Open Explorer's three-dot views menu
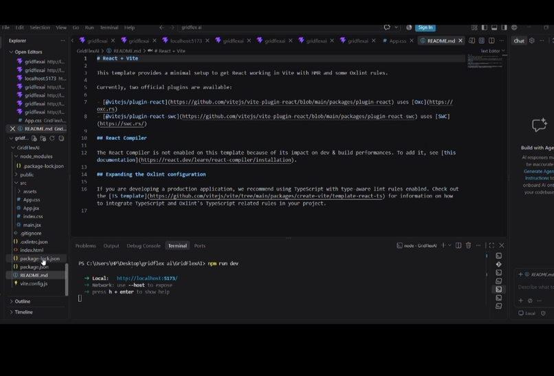Viewport: 554px width, 376px height. point(63,40)
